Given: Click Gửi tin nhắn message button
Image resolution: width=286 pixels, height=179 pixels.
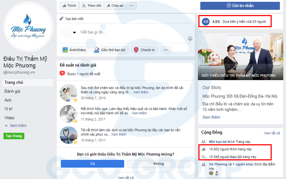Looking at the screenshot, I should pyautogui.click(x=240, y=6).
